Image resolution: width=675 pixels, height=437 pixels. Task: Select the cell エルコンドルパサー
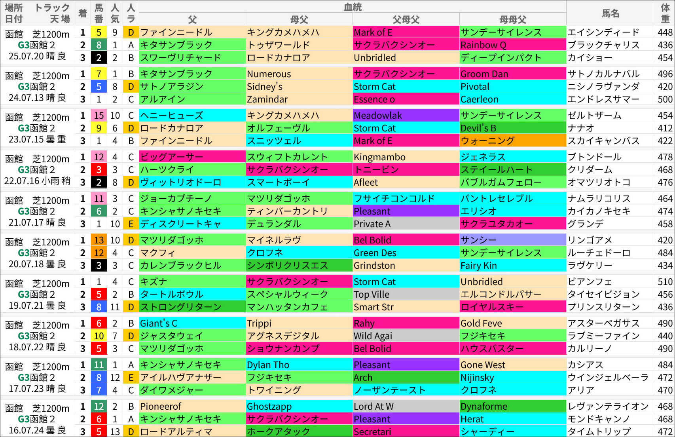513,294
